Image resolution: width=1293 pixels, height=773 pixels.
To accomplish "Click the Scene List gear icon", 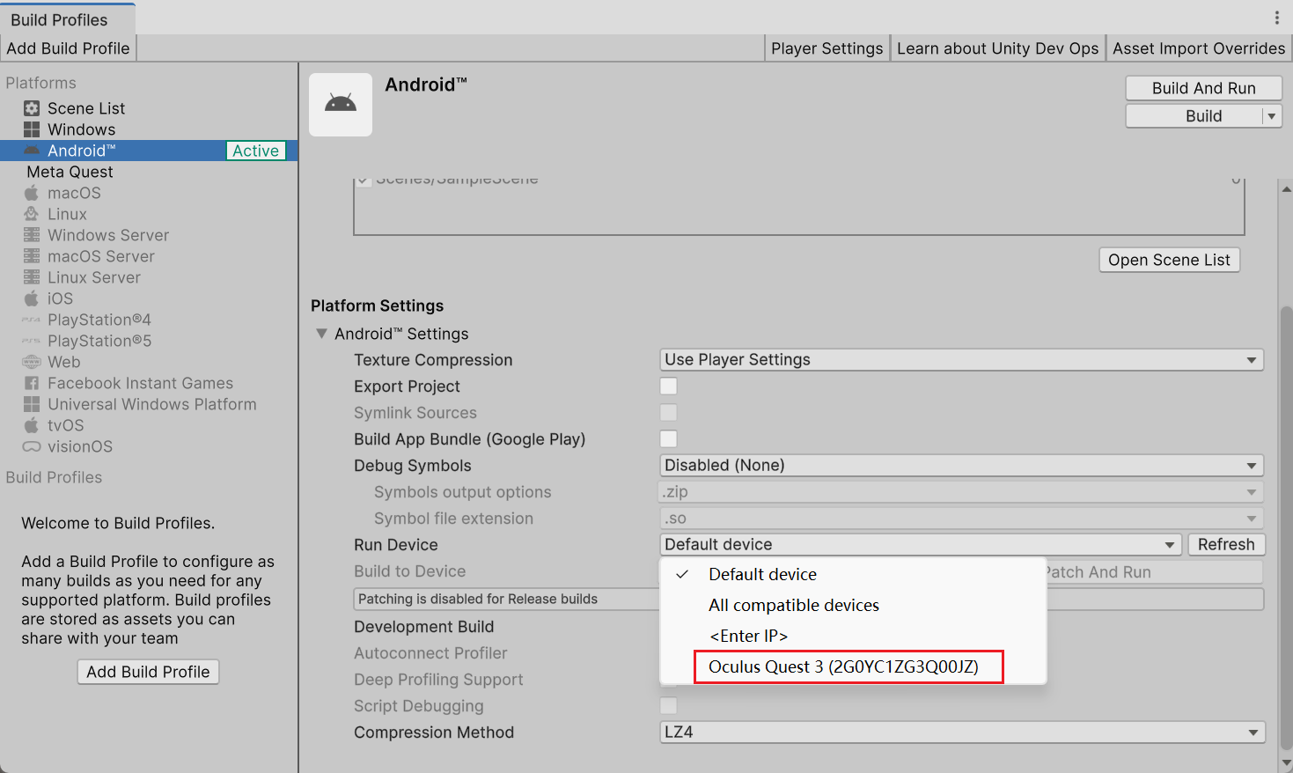I will (32, 108).
